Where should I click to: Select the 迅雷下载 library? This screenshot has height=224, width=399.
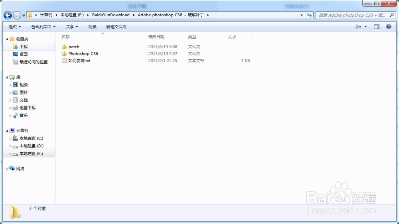point(28,108)
